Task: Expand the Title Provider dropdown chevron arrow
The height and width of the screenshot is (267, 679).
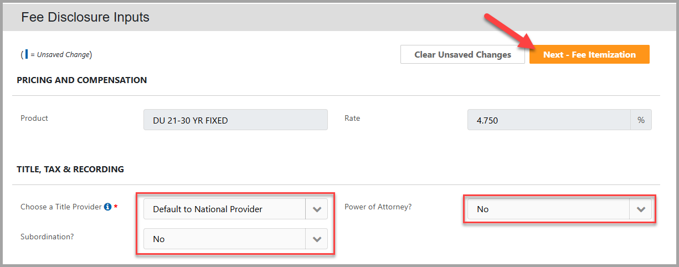Action: click(x=317, y=209)
